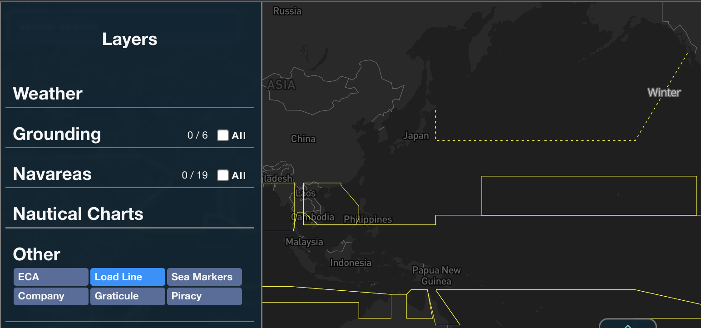Click the Load Line button highlighted blue

pos(128,277)
